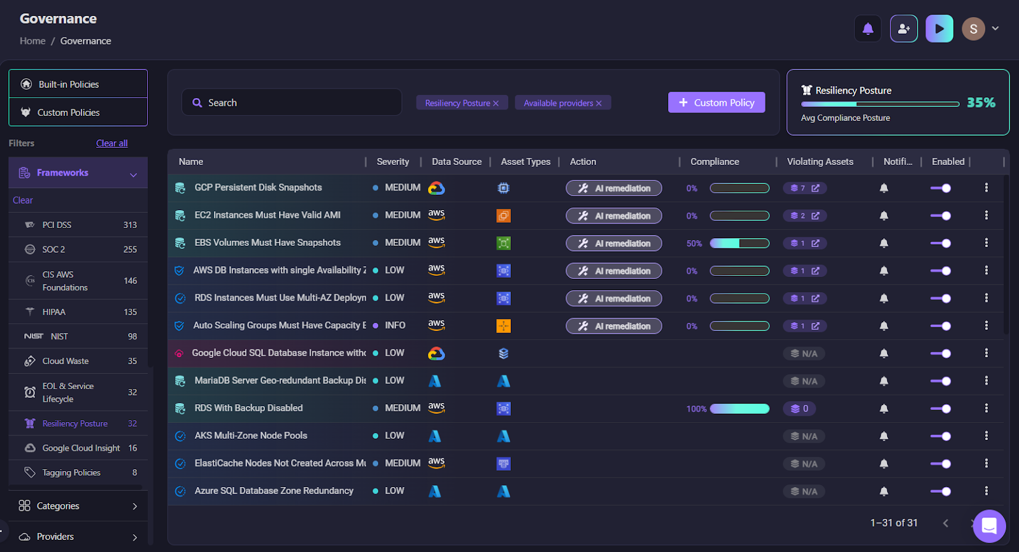
Task: Click Azure data source icon for MariaDB Server row
Action: coord(435,381)
